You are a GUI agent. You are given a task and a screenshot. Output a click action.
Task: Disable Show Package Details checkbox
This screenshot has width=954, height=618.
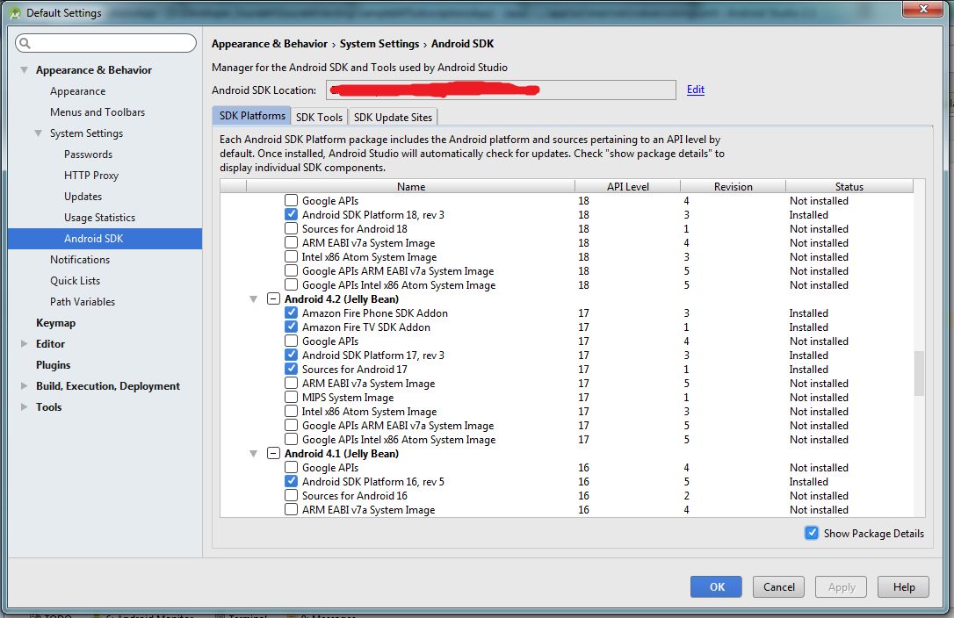pos(812,533)
